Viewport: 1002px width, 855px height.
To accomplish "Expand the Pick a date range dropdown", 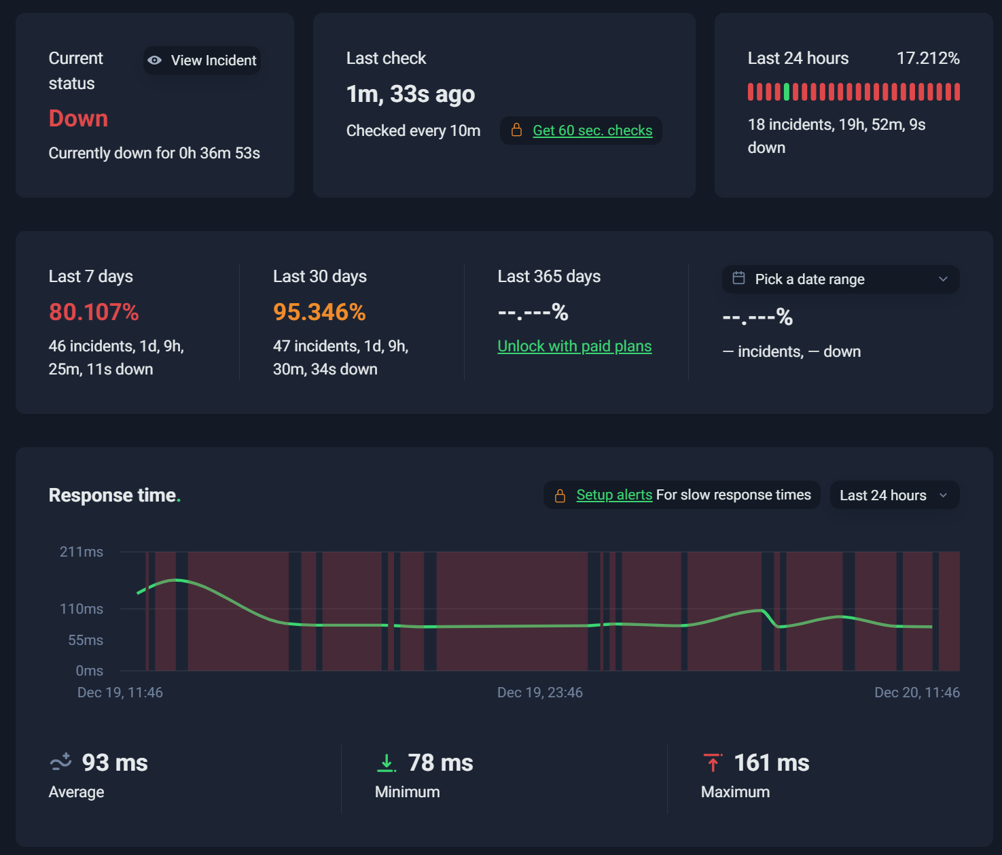I will click(840, 279).
